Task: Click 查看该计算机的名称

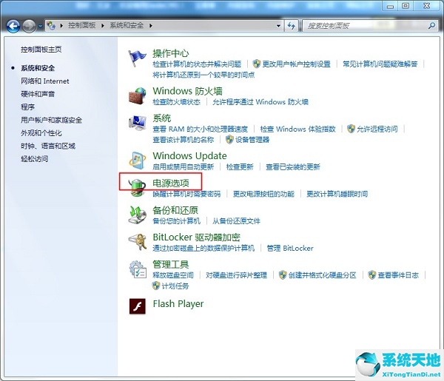Action: pyautogui.click(x=184, y=140)
